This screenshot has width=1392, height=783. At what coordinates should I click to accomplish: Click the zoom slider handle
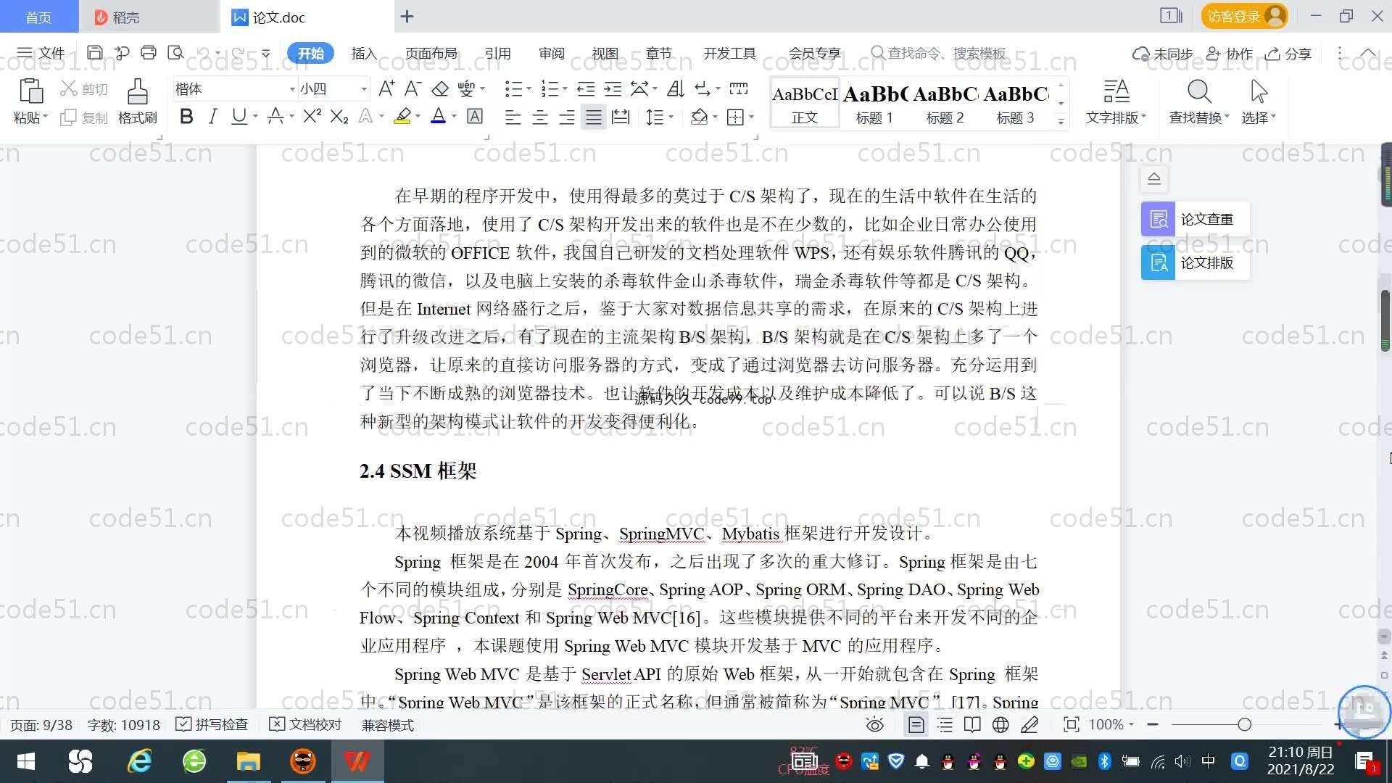(x=1244, y=724)
